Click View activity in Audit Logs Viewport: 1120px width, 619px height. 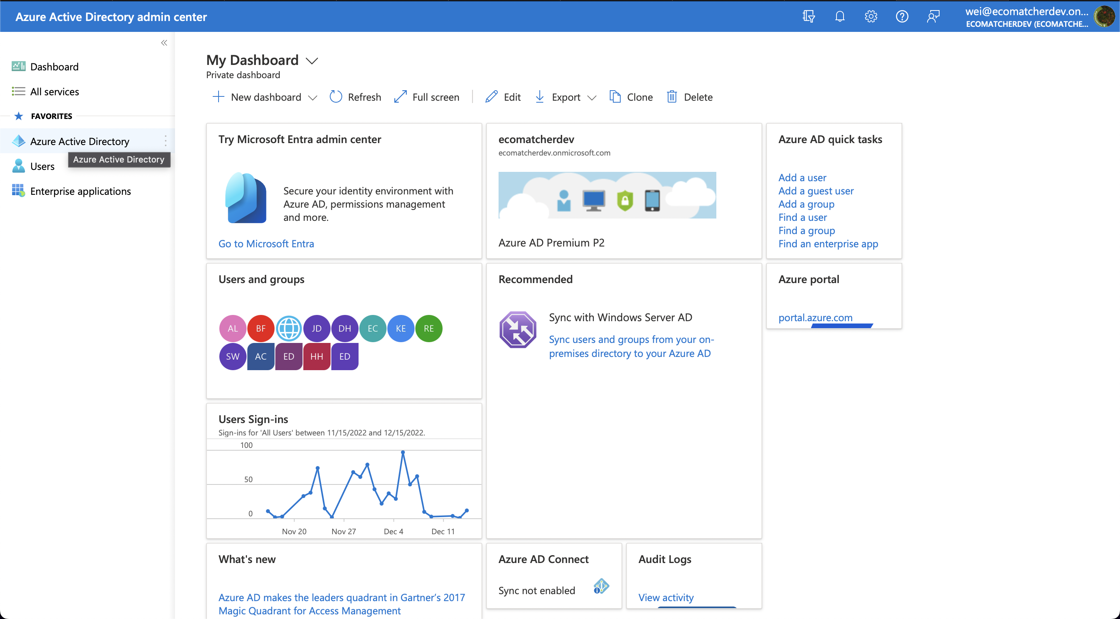tap(666, 597)
